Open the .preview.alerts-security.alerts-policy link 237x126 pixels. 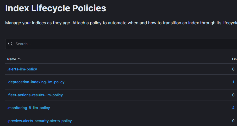point(40,121)
